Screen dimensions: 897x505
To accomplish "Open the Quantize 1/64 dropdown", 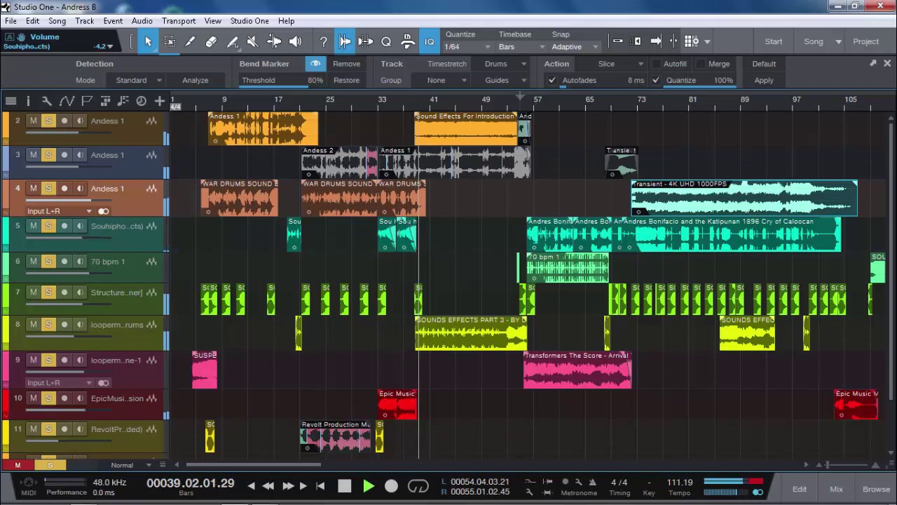I will coord(468,47).
